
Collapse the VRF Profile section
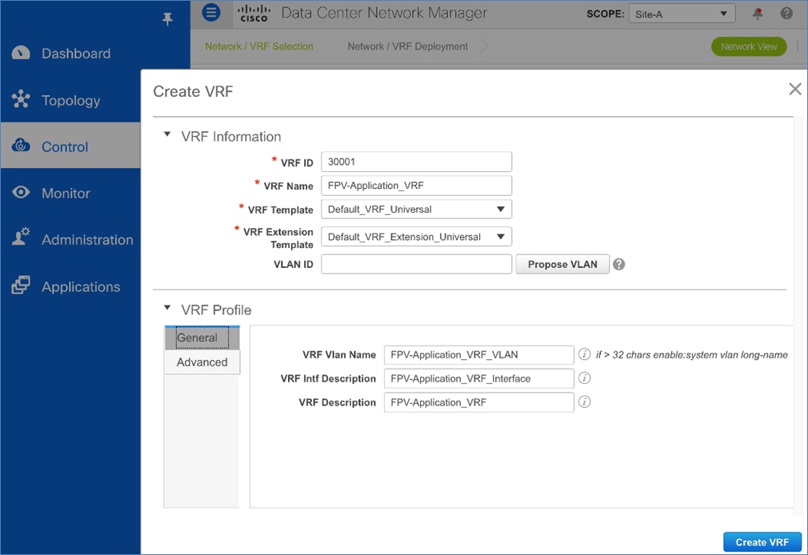(x=167, y=308)
